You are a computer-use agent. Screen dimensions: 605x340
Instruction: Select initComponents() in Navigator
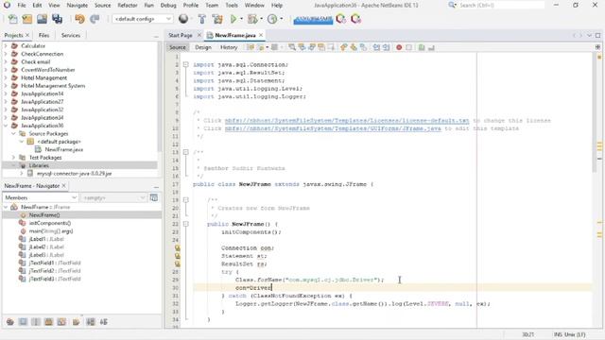tap(50, 223)
